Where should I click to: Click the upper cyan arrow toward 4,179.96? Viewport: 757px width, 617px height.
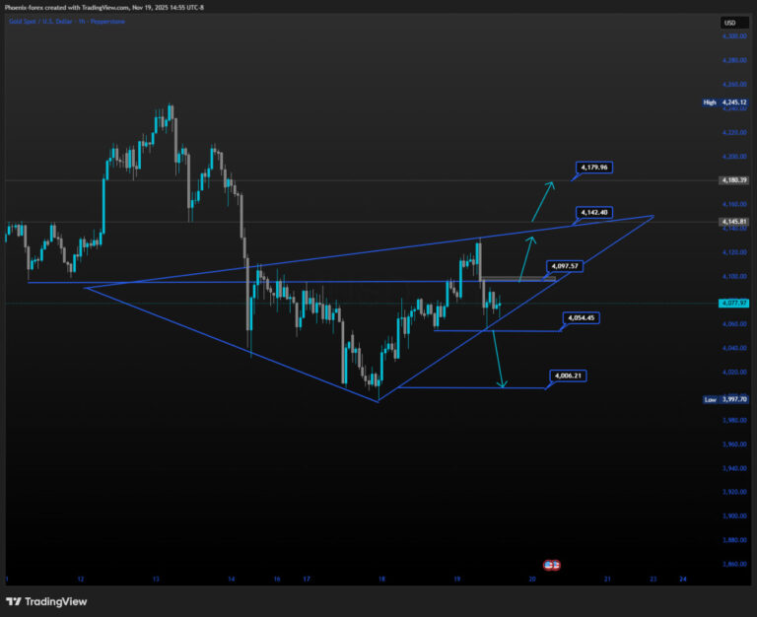coord(539,202)
